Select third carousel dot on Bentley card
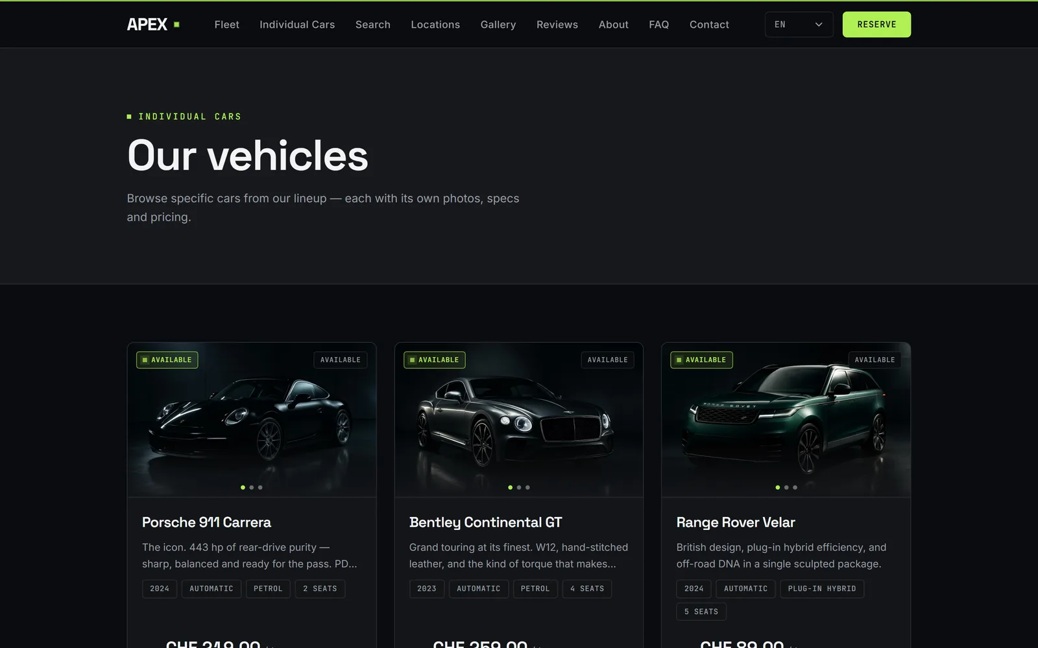Screen dimensions: 1038x648 pyautogui.click(x=527, y=487)
